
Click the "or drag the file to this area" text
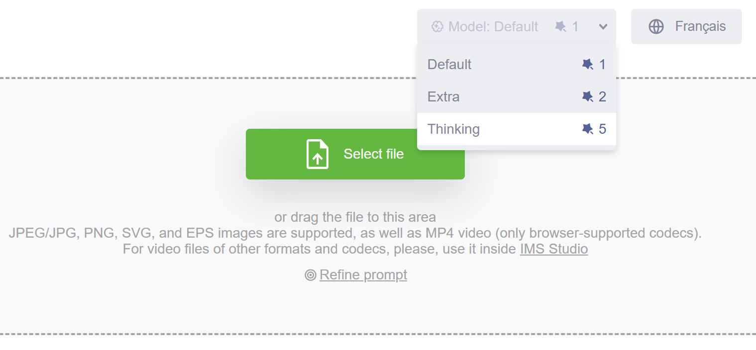coord(355,217)
